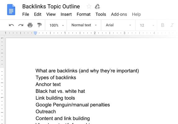Open the Normal text style dropdown
The height and width of the screenshot is (124, 178).
(84, 25)
